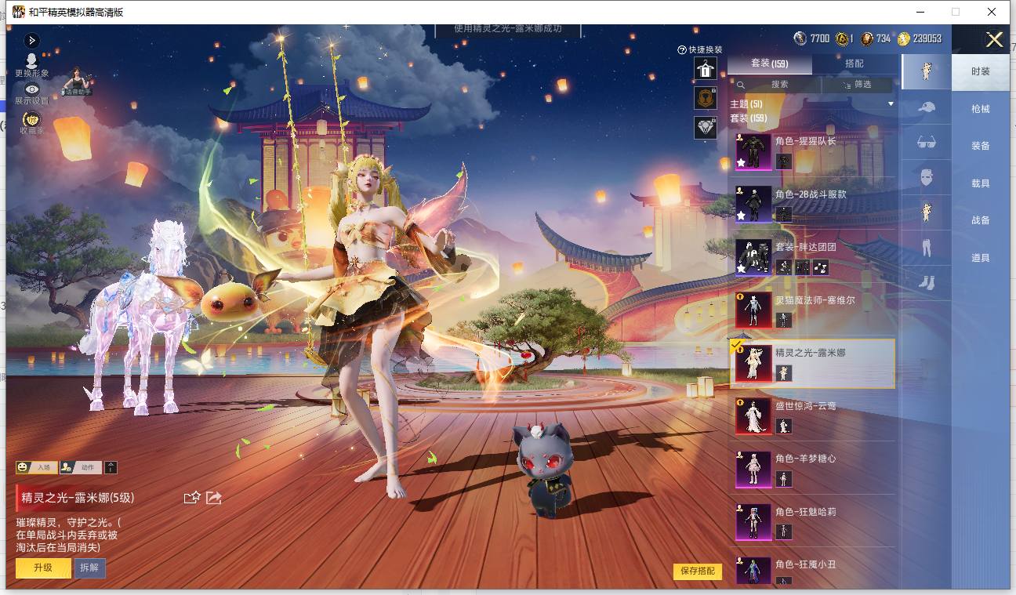Select outfit 套装-胖达团团
This screenshot has width=1016, height=595.
pos(812,256)
